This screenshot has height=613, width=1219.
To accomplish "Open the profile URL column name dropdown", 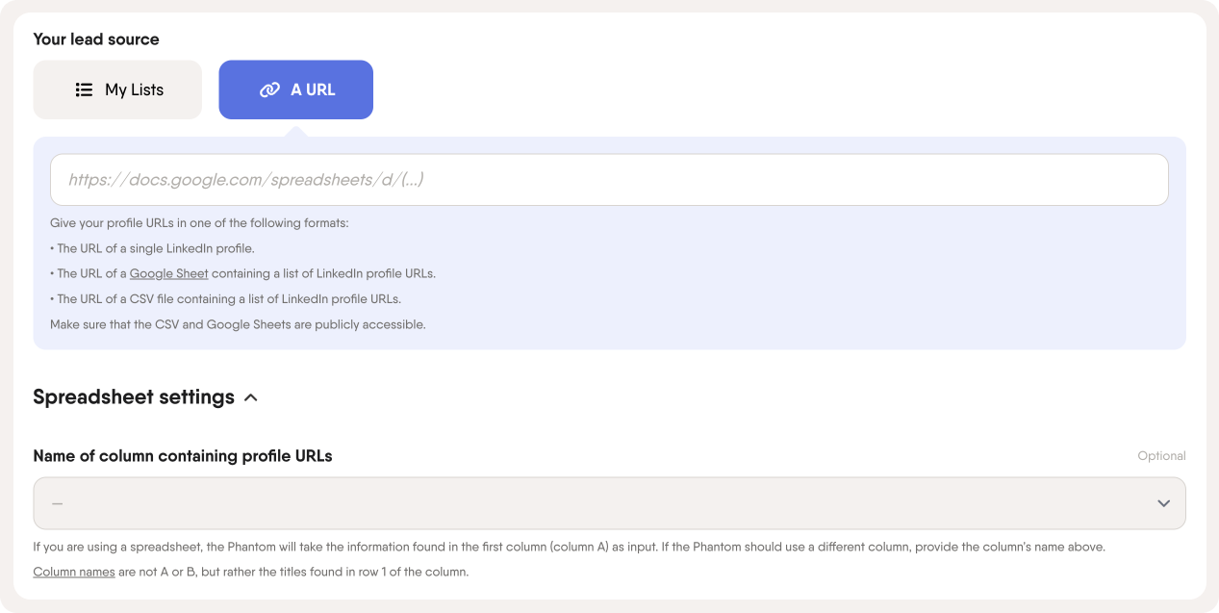I will pyautogui.click(x=609, y=503).
